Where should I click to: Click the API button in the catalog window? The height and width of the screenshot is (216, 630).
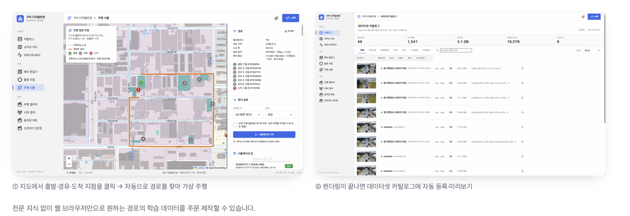pyautogui.click(x=594, y=17)
